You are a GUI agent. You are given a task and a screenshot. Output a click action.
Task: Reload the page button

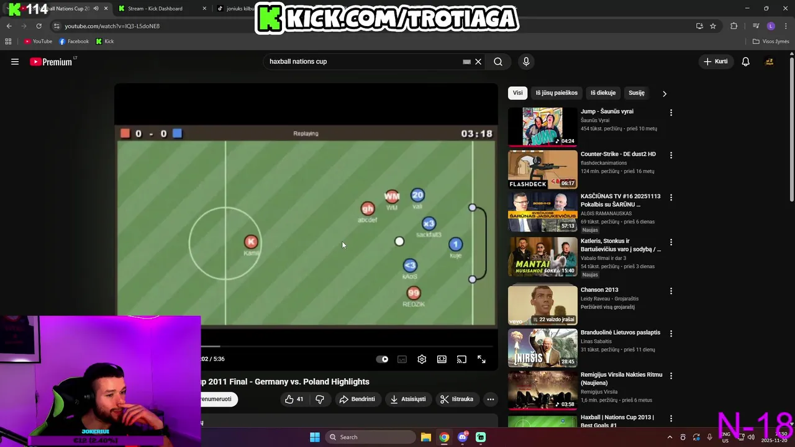[x=39, y=26]
